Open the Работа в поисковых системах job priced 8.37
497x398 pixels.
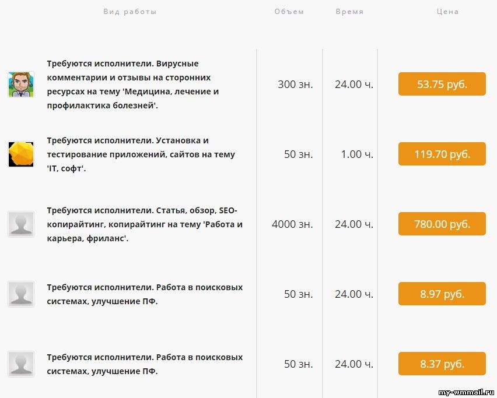click(x=145, y=364)
